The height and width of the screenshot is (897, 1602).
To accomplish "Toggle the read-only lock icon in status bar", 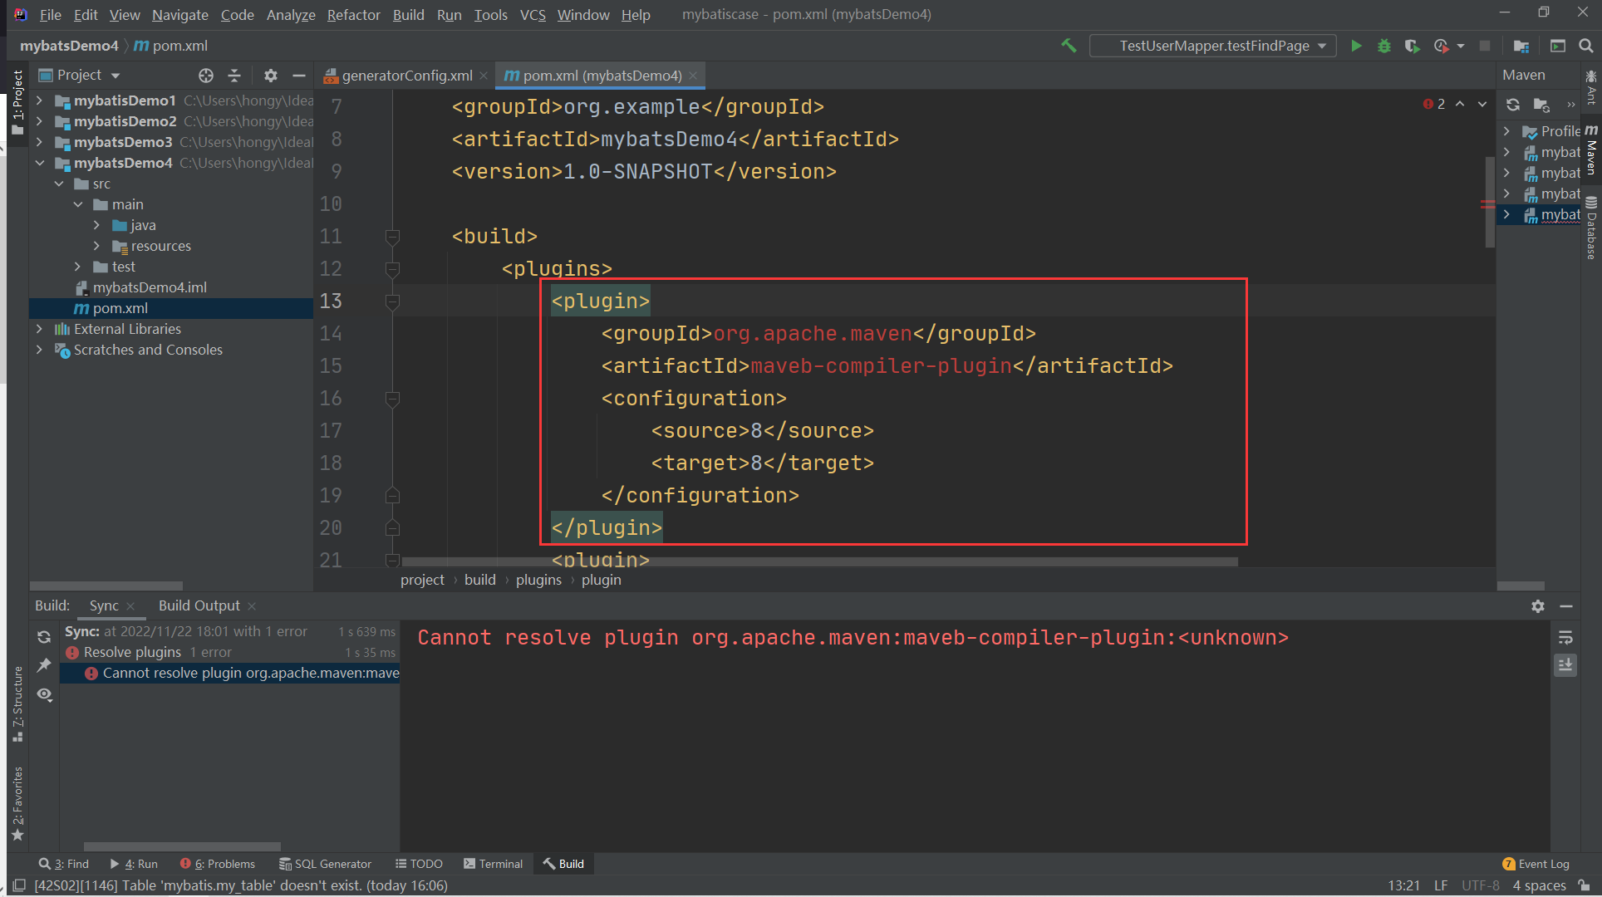I will 1585,885.
